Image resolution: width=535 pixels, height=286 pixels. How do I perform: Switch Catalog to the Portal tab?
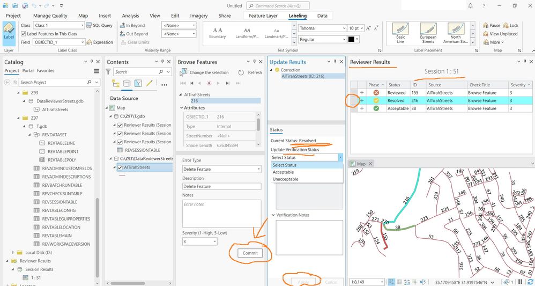(x=28, y=70)
